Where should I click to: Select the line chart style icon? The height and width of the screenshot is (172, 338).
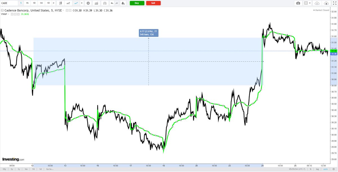pos(76,3)
